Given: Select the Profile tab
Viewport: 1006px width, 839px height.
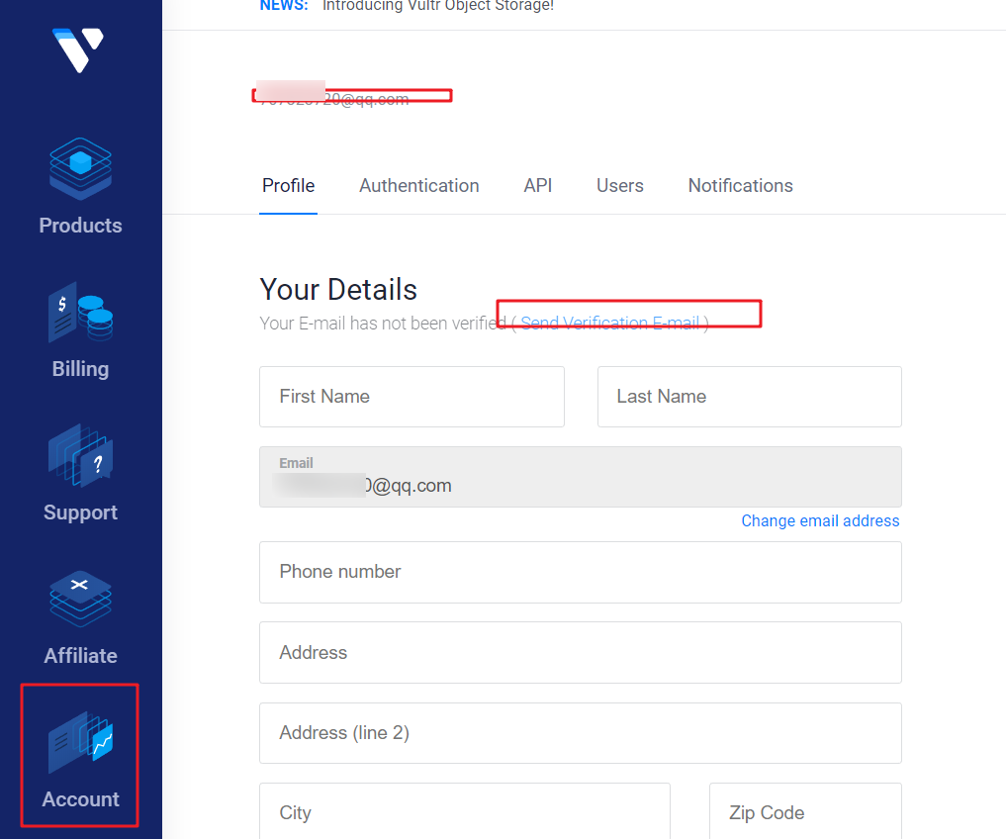Looking at the screenshot, I should tap(288, 186).
